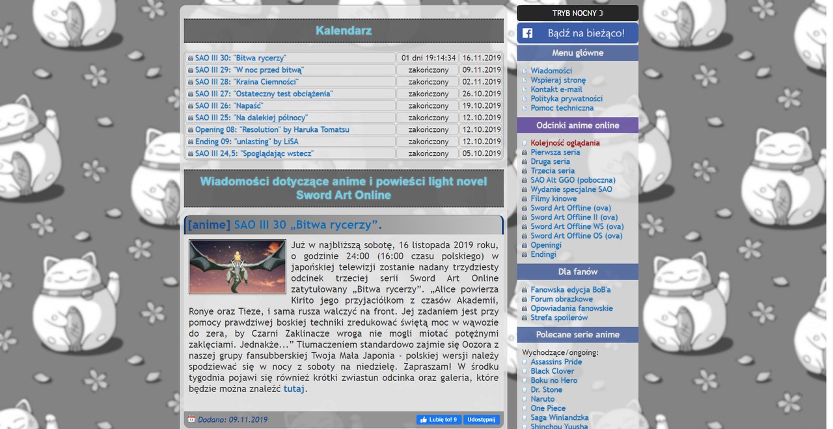Open Sword Art Offline OS (ova)
The width and height of the screenshot is (833, 429).
click(x=576, y=236)
